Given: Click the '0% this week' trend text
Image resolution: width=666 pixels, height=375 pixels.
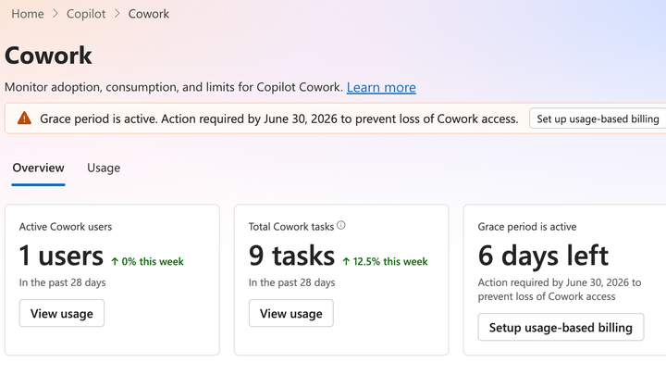Looking at the screenshot, I should click(148, 261).
